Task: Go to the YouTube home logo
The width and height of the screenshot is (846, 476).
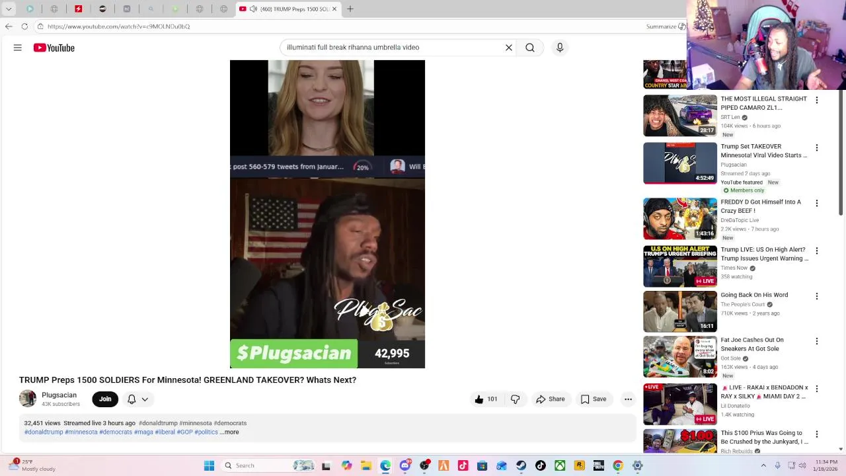Action: (x=54, y=48)
